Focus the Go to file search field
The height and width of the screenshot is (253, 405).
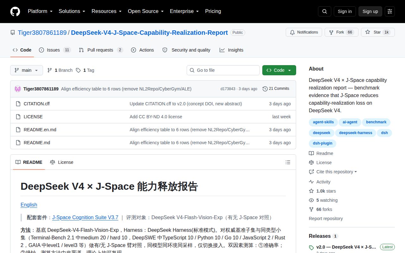tap(223, 70)
